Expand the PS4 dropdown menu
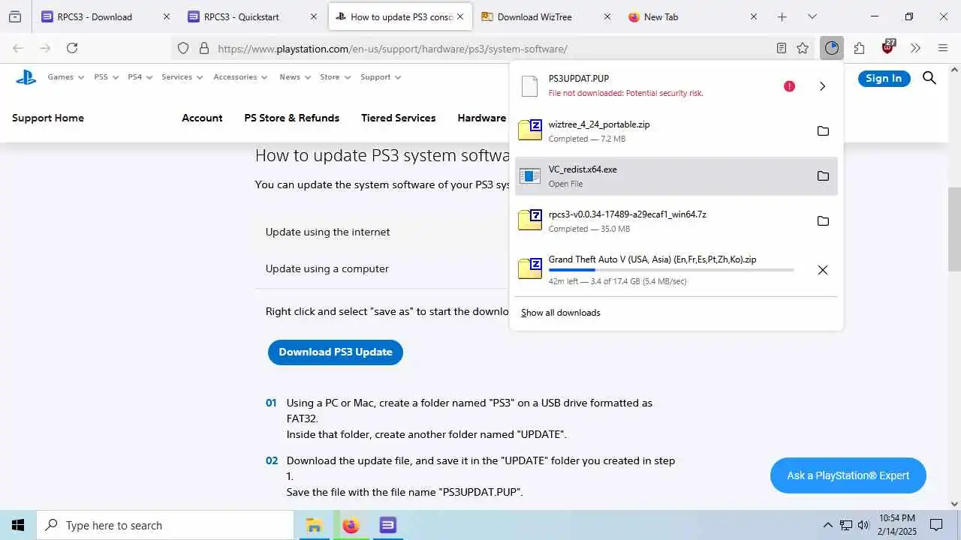 [140, 76]
